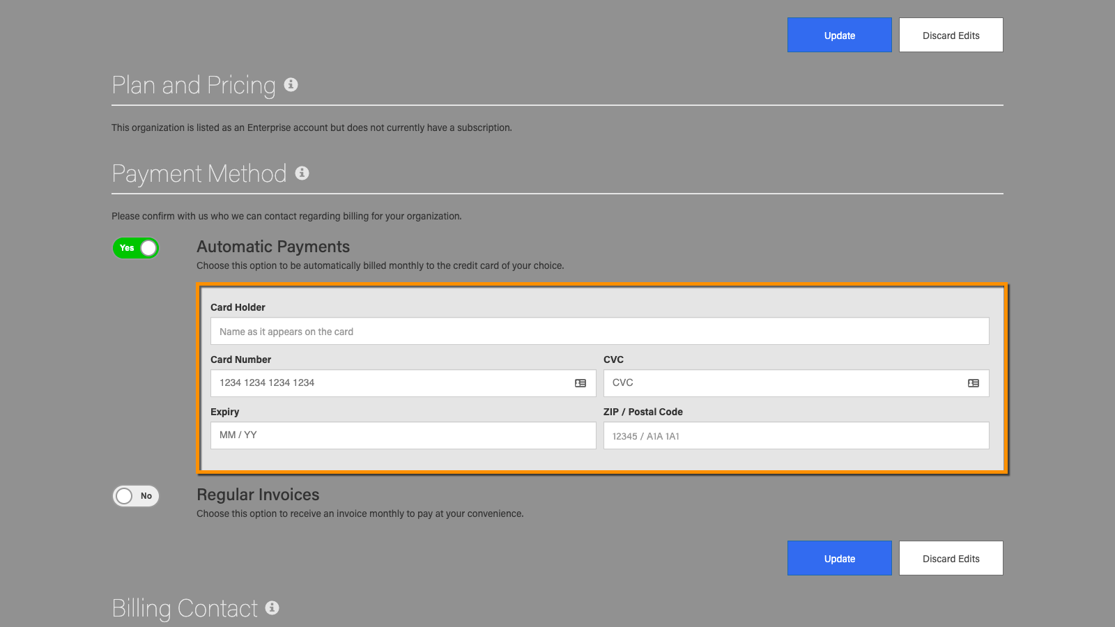Disable the Automatic Payments toggle
The width and height of the screenshot is (1115, 627).
(x=136, y=248)
